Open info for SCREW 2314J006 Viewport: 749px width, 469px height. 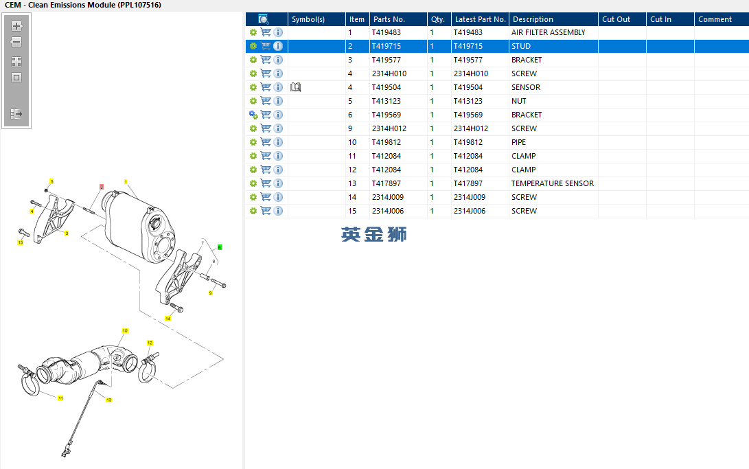pyautogui.click(x=278, y=211)
